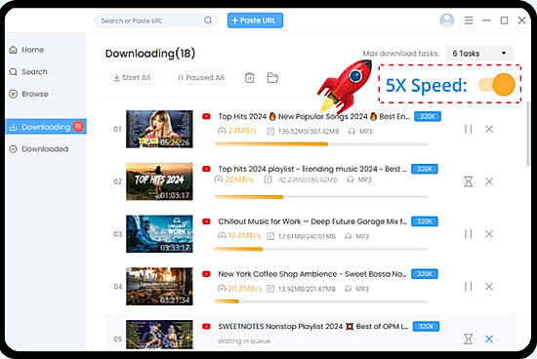
Task: Open Browse in sidebar
Action: pyautogui.click(x=28, y=94)
